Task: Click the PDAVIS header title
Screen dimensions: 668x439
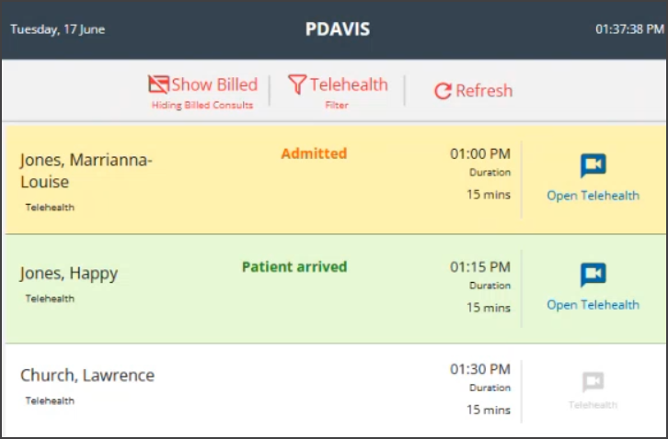Action: click(338, 29)
